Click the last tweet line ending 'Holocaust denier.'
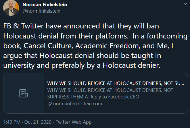 pyautogui.click(x=82, y=65)
